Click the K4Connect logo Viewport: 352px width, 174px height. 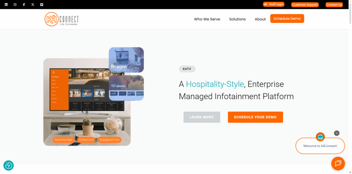(x=62, y=19)
